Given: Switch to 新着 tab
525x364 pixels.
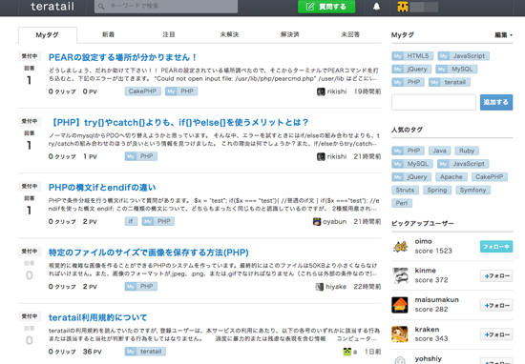Looking at the screenshot, I should [x=108, y=34].
